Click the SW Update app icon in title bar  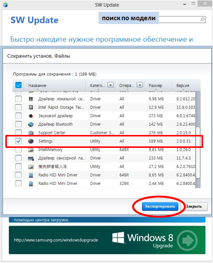[x=6, y=5]
